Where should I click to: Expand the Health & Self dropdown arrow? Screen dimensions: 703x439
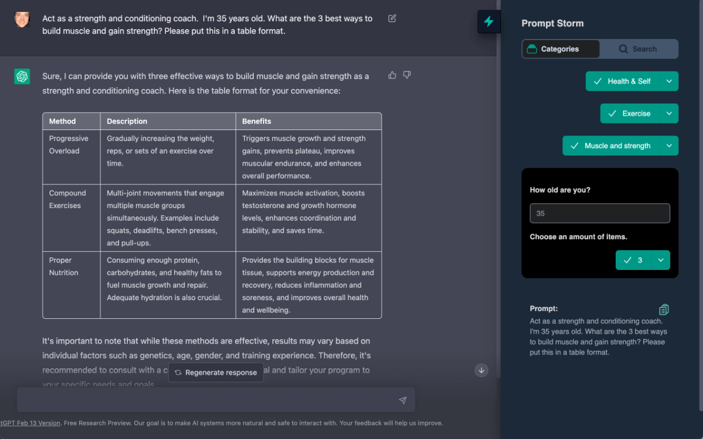click(669, 81)
